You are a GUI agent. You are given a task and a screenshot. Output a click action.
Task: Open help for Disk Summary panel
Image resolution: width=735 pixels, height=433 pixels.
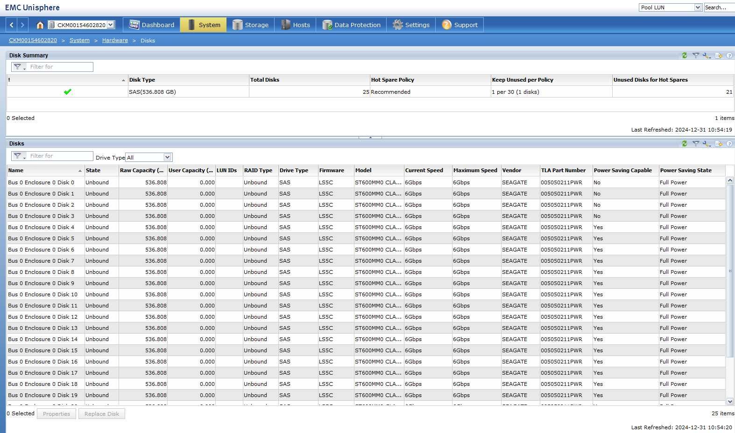click(x=729, y=55)
